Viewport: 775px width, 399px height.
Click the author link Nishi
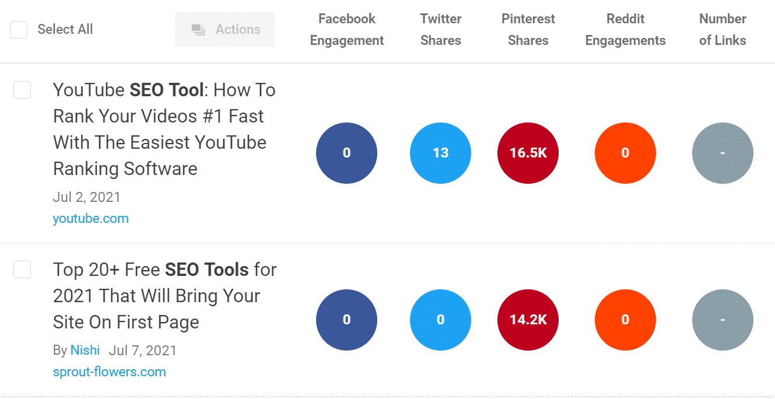coord(85,350)
